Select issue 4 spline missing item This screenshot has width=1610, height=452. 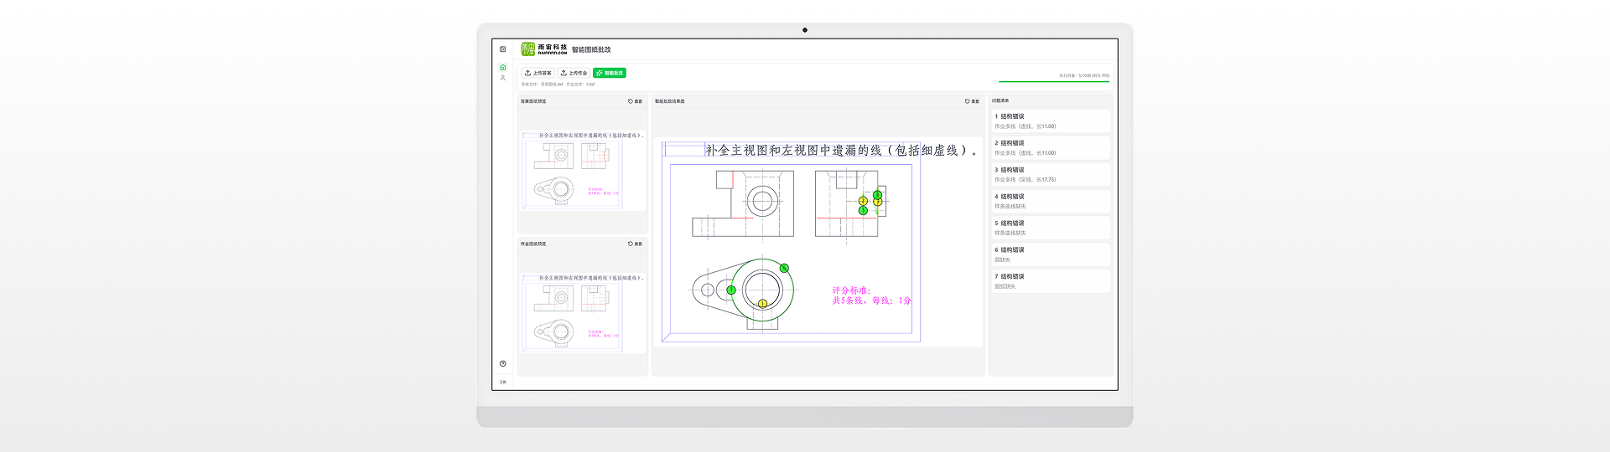click(x=1051, y=201)
